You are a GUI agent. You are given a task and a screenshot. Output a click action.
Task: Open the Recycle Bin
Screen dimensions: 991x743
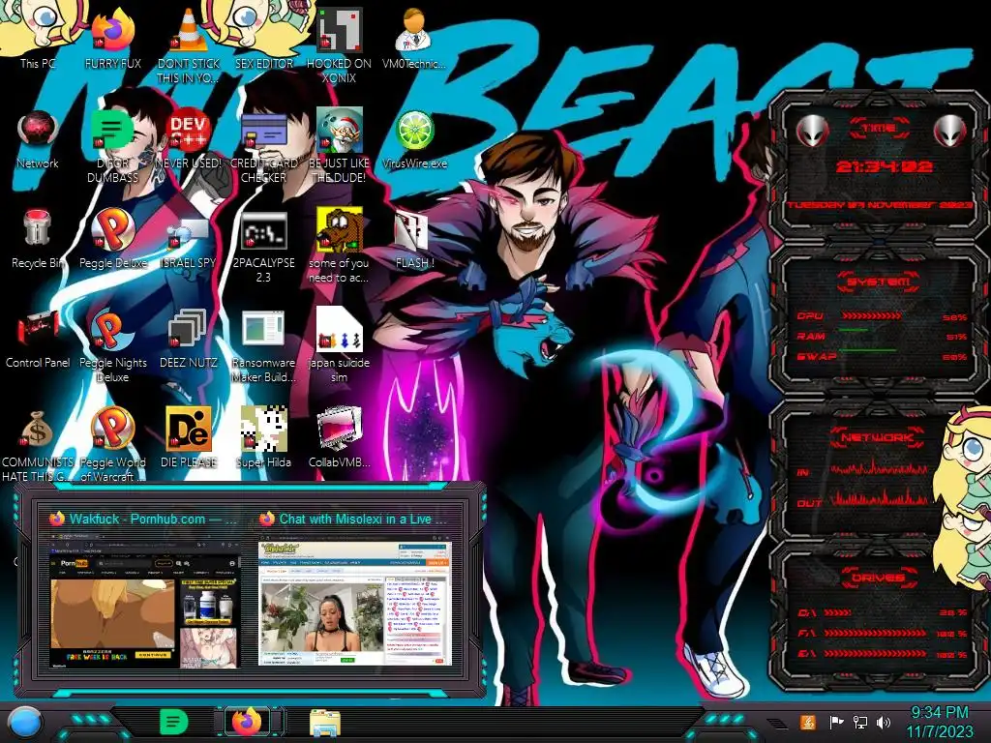[x=38, y=239]
